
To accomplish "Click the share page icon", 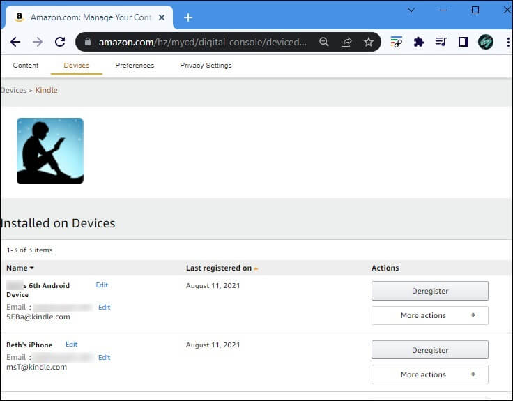I will point(346,42).
